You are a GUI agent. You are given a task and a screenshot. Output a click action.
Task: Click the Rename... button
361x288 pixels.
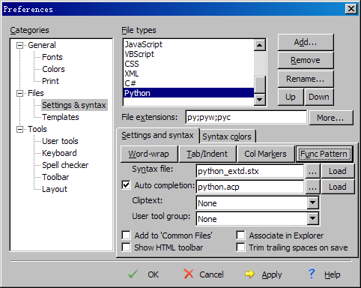pyautogui.click(x=306, y=79)
